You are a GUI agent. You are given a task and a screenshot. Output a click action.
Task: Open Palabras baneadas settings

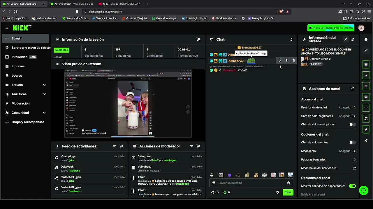[x=328, y=160]
